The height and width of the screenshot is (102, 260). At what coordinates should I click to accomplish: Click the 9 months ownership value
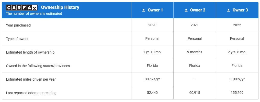195,52
